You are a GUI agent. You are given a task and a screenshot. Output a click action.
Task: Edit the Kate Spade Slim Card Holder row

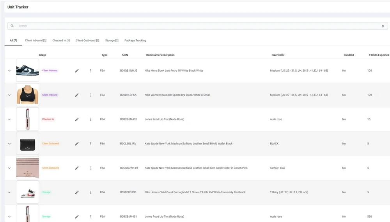coord(77,168)
